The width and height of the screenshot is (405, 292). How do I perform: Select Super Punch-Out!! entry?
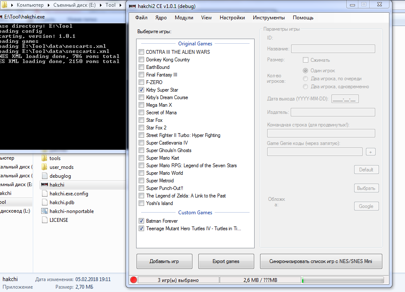[x=165, y=188]
